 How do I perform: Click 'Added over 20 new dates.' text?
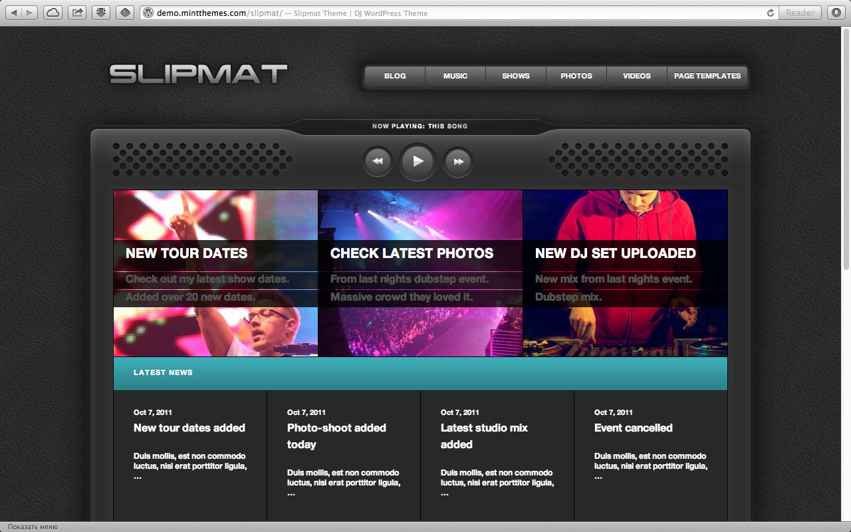(190, 297)
